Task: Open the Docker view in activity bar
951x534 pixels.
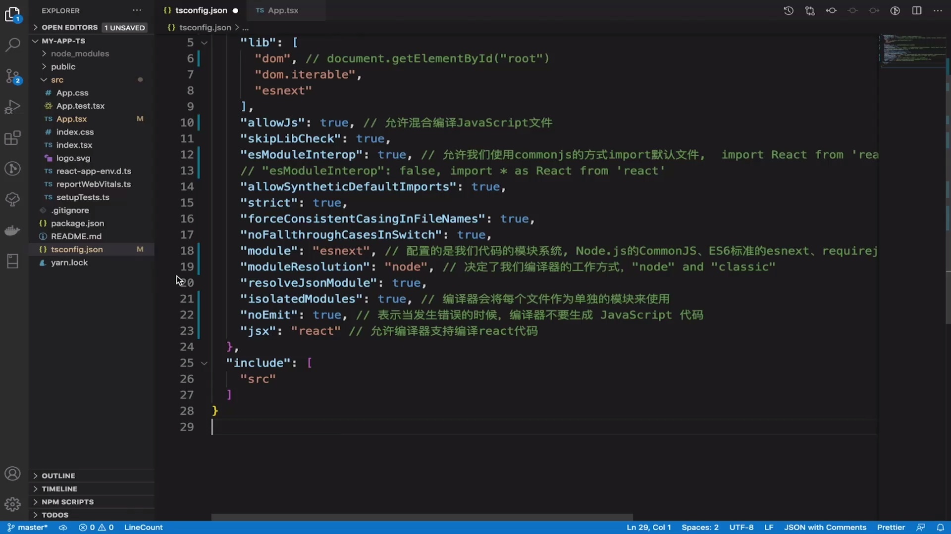Action: 12,230
